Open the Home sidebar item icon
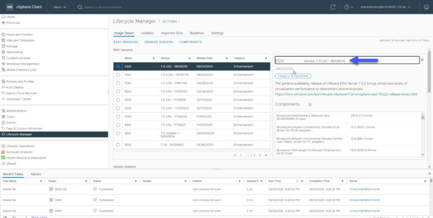This screenshot has width=433, height=218. tap(3, 17)
